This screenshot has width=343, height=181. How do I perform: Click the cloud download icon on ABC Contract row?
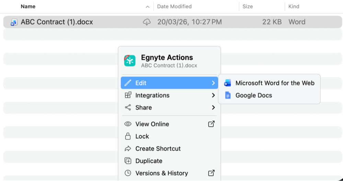[x=147, y=22]
